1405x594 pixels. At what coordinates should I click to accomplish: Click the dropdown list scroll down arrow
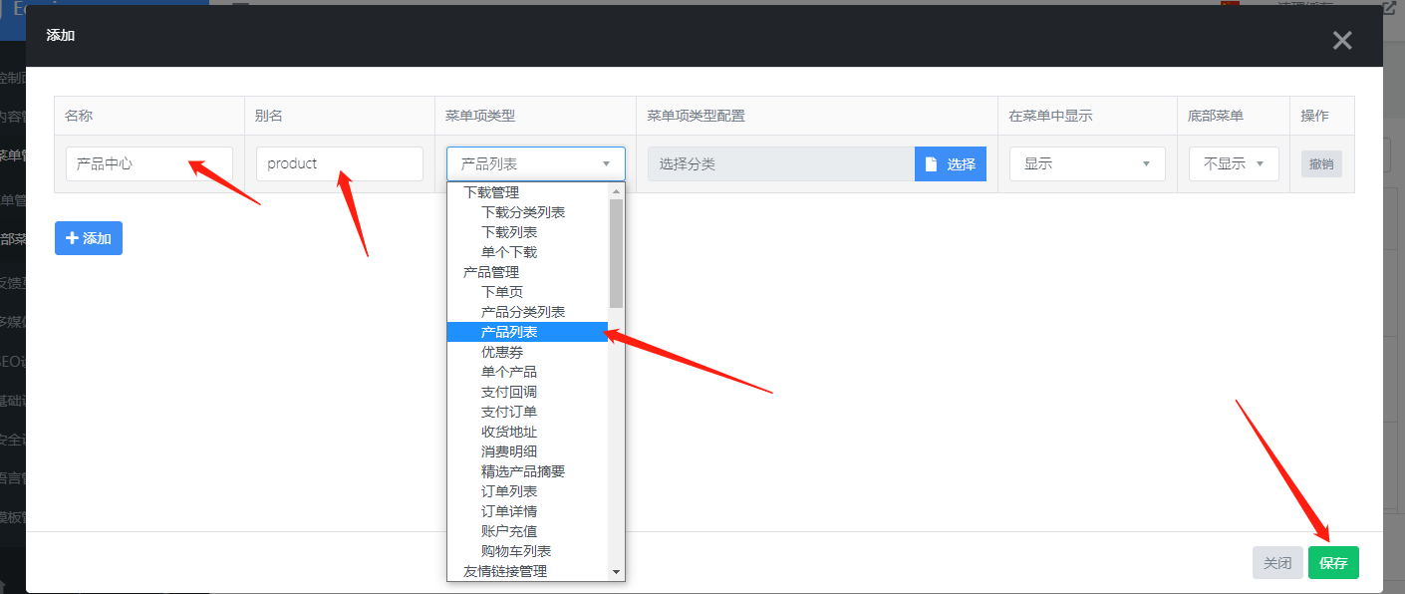616,572
